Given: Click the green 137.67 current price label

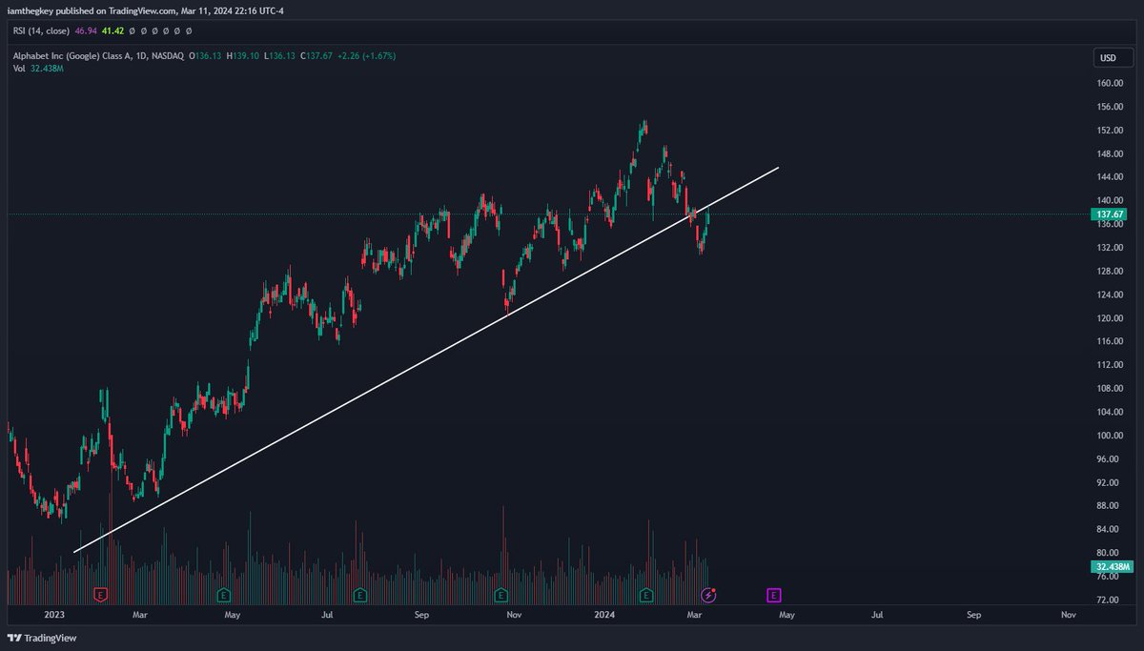Looking at the screenshot, I should click(x=1110, y=214).
